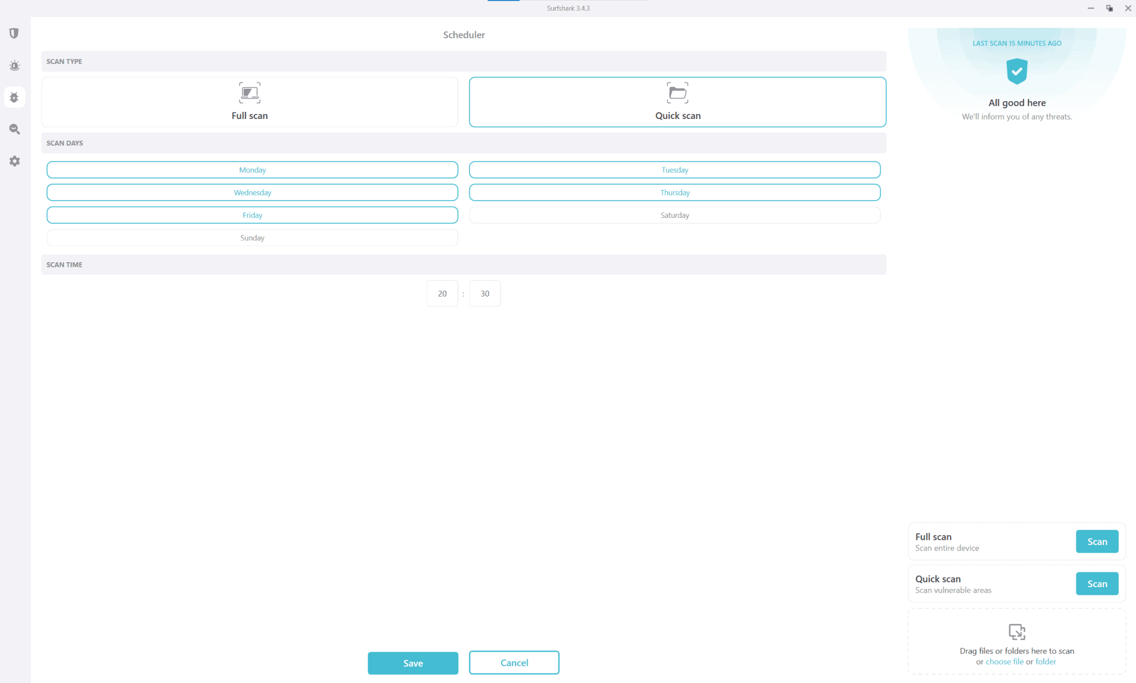1136x683 pixels.
Task: Open the Search section in sidebar
Action: pos(14,129)
